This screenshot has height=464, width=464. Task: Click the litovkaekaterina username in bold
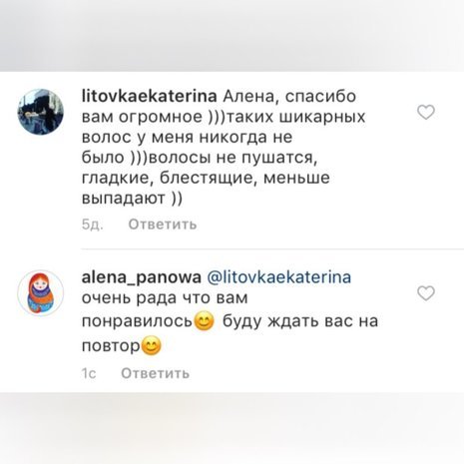(x=150, y=96)
